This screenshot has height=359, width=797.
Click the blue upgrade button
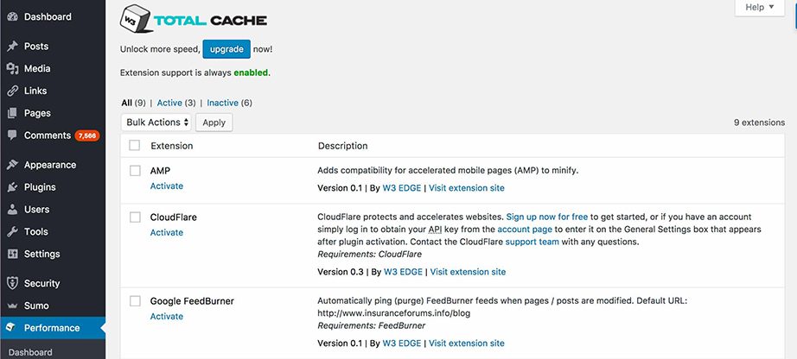[226, 49]
